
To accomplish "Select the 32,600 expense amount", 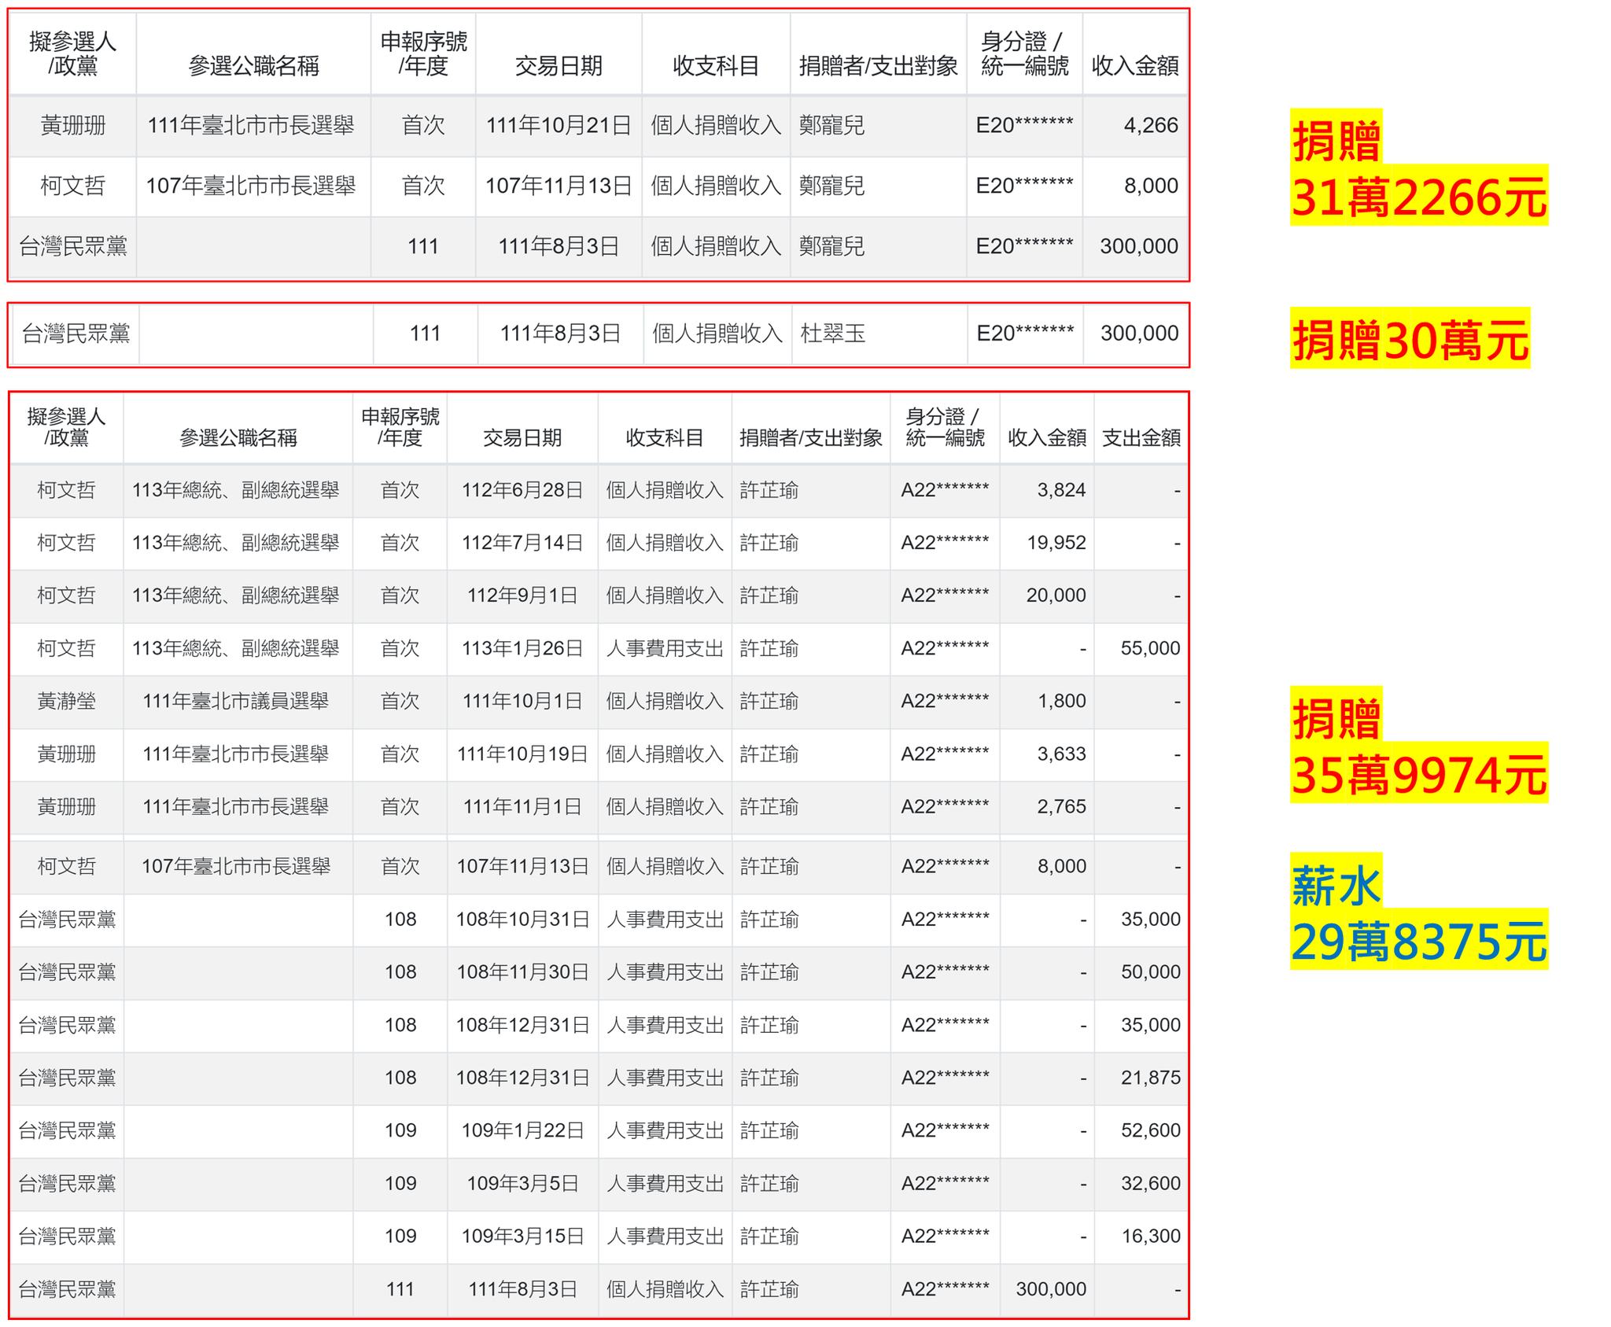I will (1150, 1183).
